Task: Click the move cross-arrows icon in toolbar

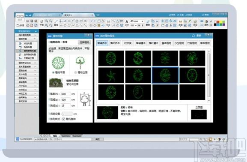Action: click(163, 21)
